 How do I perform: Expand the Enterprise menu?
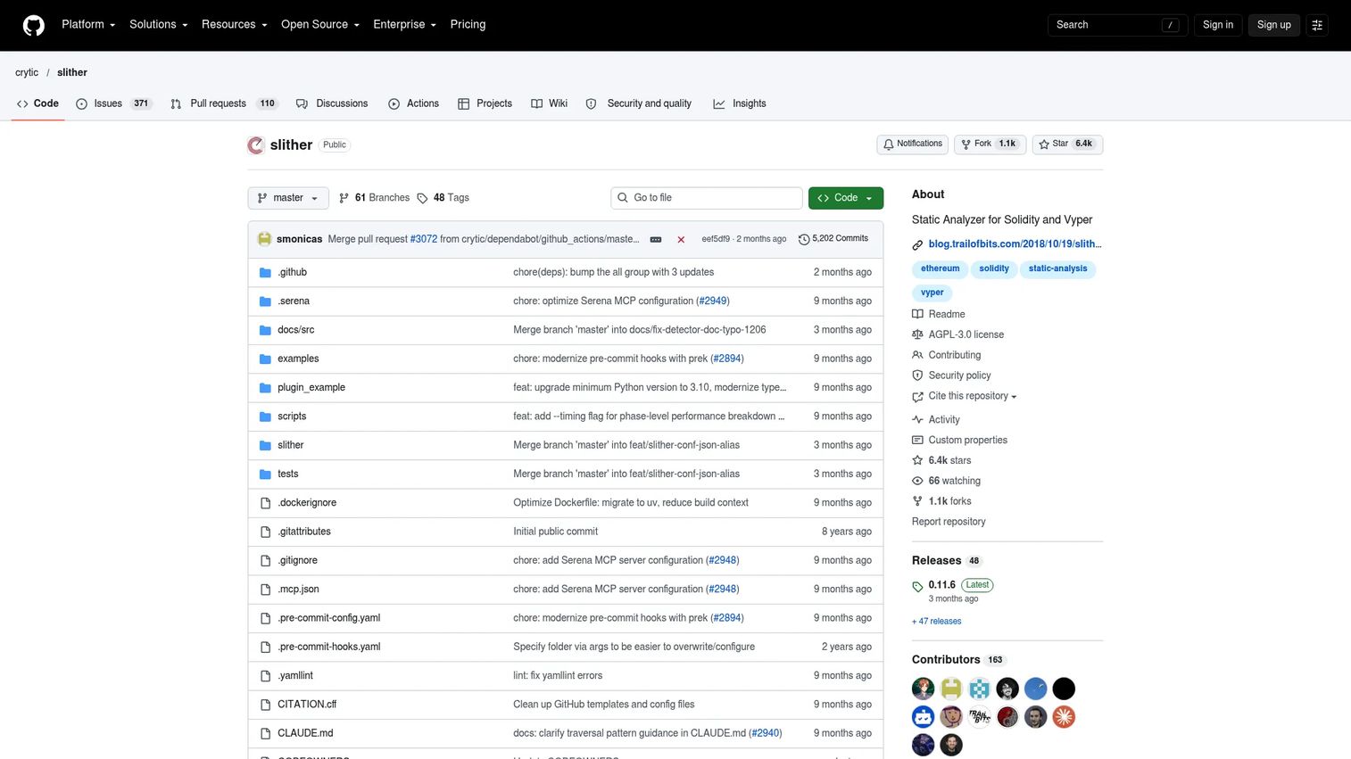[x=404, y=25]
